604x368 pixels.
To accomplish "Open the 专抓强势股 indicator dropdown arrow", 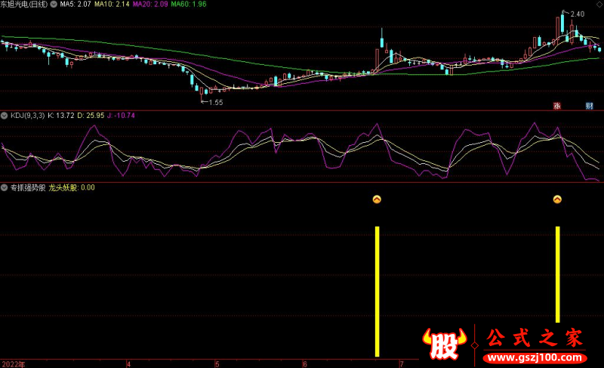I will [5, 187].
